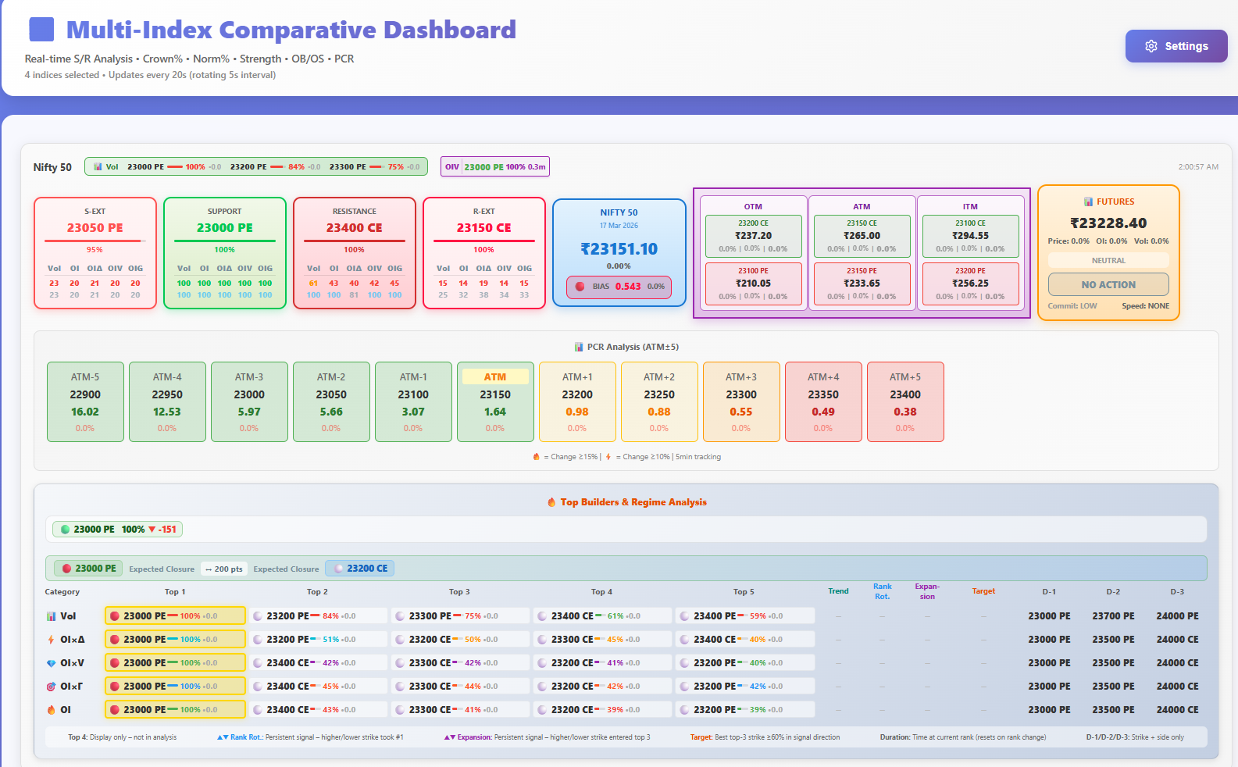The image size is (1238, 767).
Task: Open the Settings button
Action: pos(1176,46)
